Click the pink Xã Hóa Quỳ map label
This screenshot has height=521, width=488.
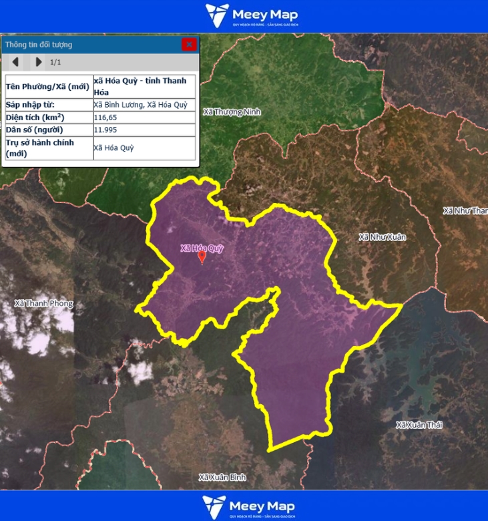pyautogui.click(x=202, y=248)
